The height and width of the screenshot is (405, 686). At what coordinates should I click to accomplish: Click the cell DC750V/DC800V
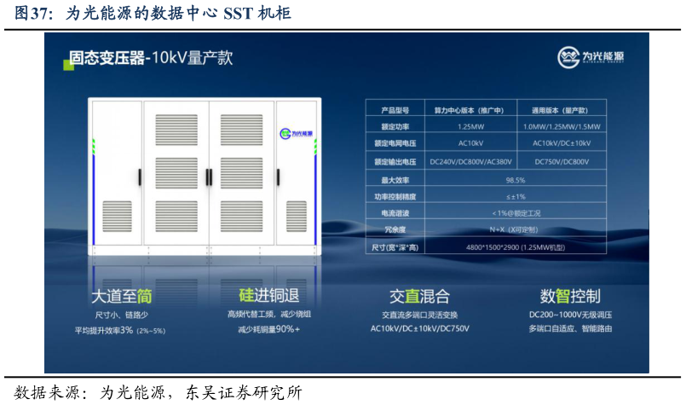pyautogui.click(x=562, y=161)
